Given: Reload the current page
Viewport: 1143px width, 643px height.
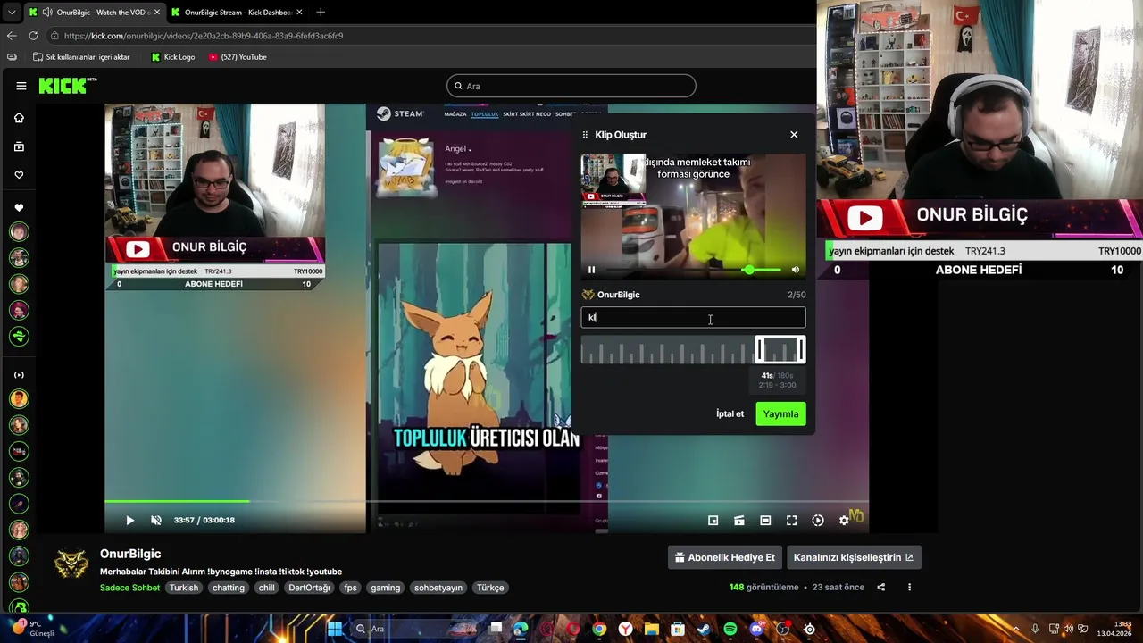Looking at the screenshot, I should [33, 36].
